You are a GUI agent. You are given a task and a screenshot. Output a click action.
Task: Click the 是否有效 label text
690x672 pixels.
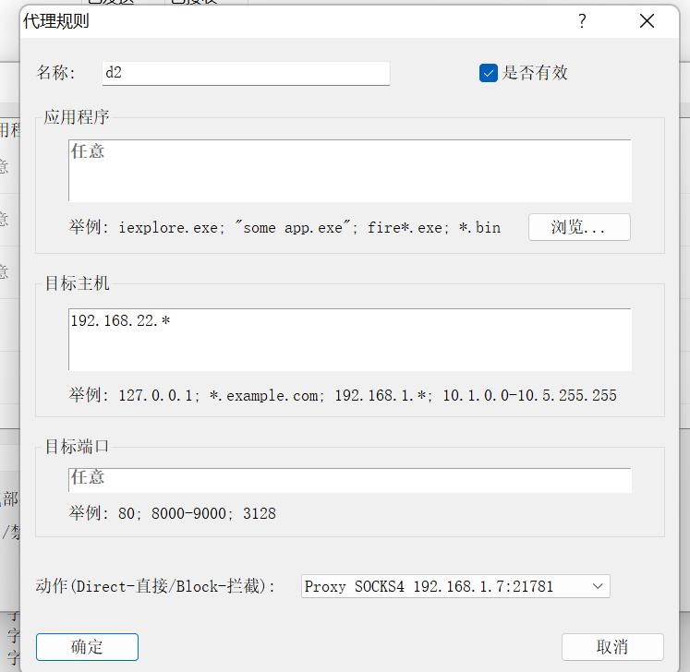coord(535,73)
